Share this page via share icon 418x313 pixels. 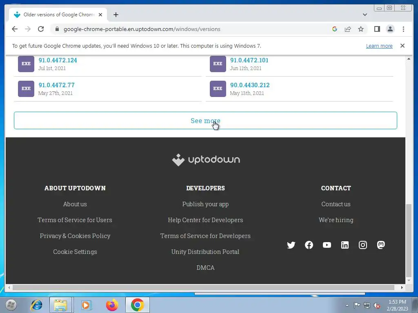(x=348, y=29)
